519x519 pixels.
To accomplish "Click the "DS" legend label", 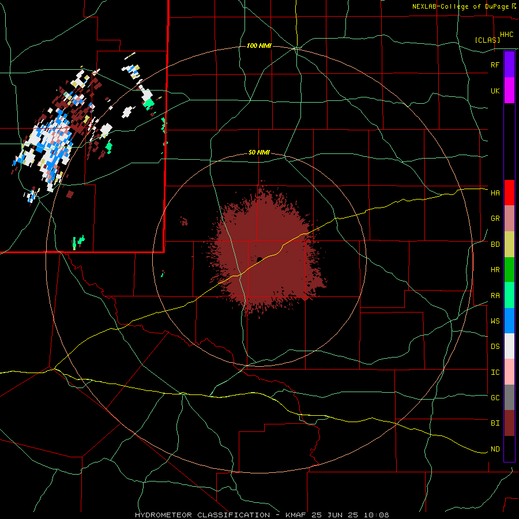I will point(495,347).
